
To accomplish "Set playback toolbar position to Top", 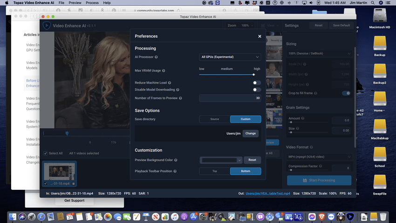I will pyautogui.click(x=215, y=171).
